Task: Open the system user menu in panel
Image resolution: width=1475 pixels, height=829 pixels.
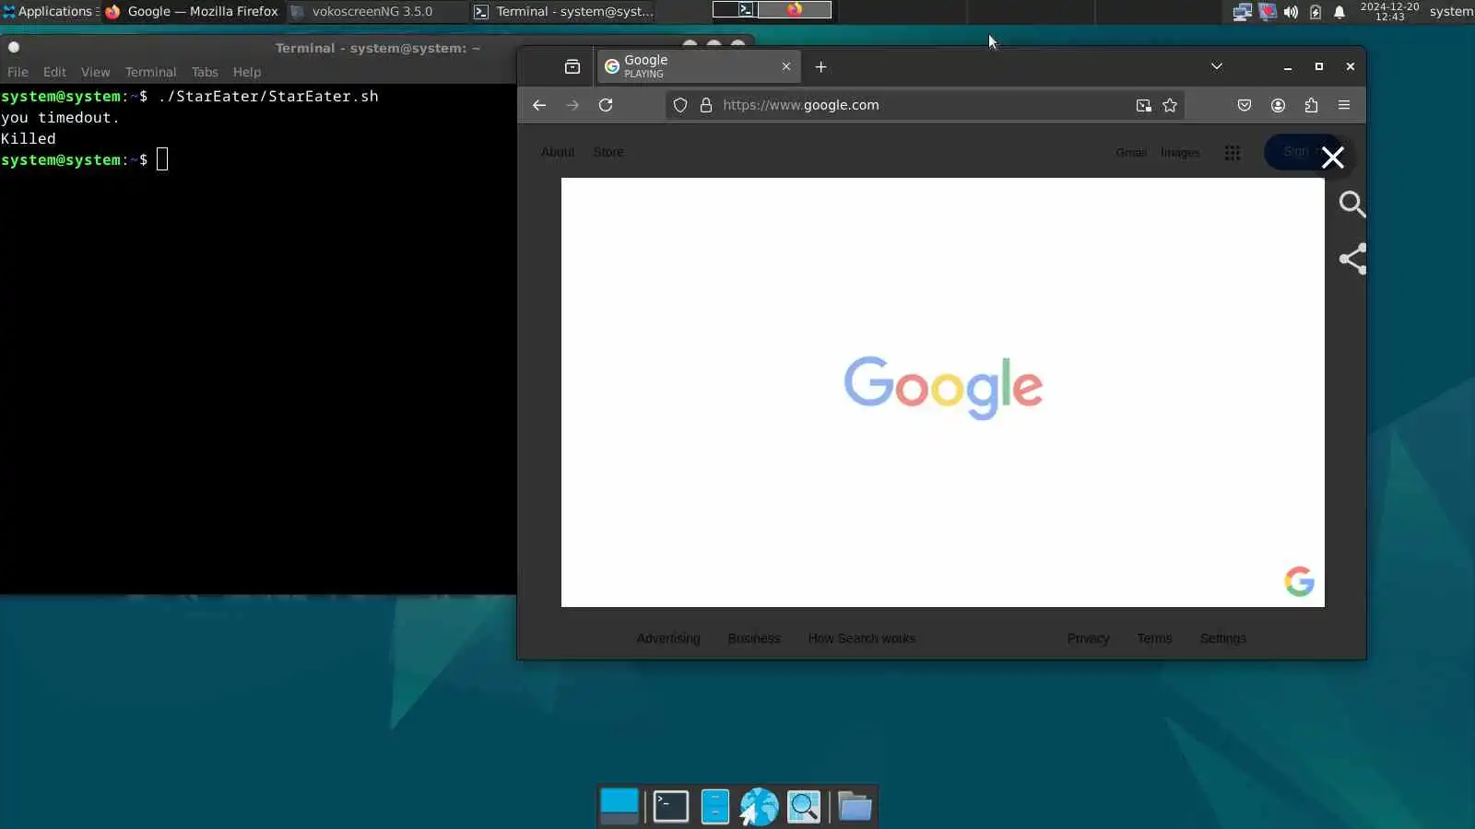Action: click(1451, 11)
